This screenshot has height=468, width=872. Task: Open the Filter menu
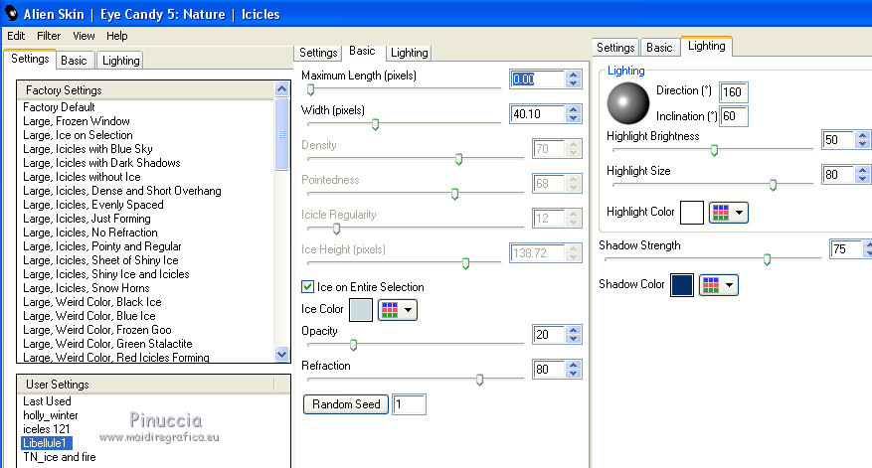coord(49,36)
